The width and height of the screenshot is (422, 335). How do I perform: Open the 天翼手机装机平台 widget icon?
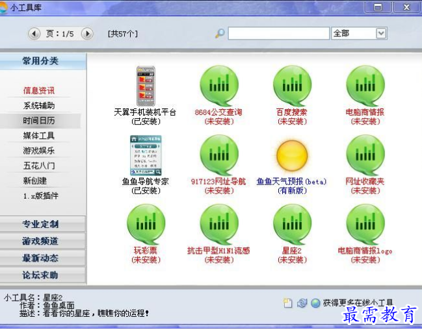click(146, 86)
